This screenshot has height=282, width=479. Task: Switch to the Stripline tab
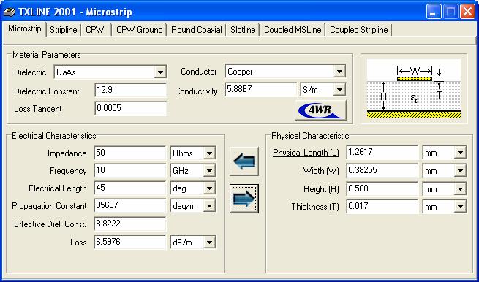coord(63,30)
